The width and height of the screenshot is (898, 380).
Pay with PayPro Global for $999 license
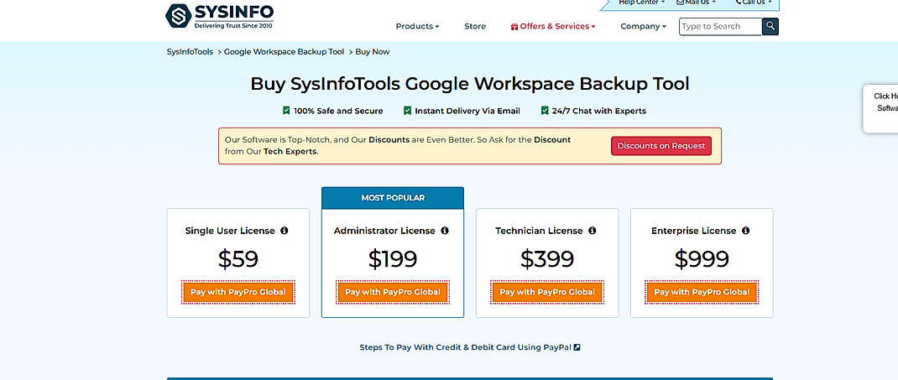702,292
